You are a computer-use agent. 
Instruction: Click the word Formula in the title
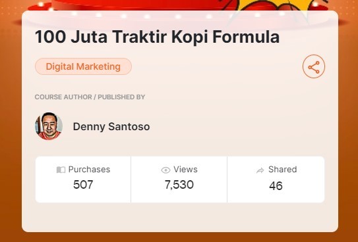(x=246, y=37)
